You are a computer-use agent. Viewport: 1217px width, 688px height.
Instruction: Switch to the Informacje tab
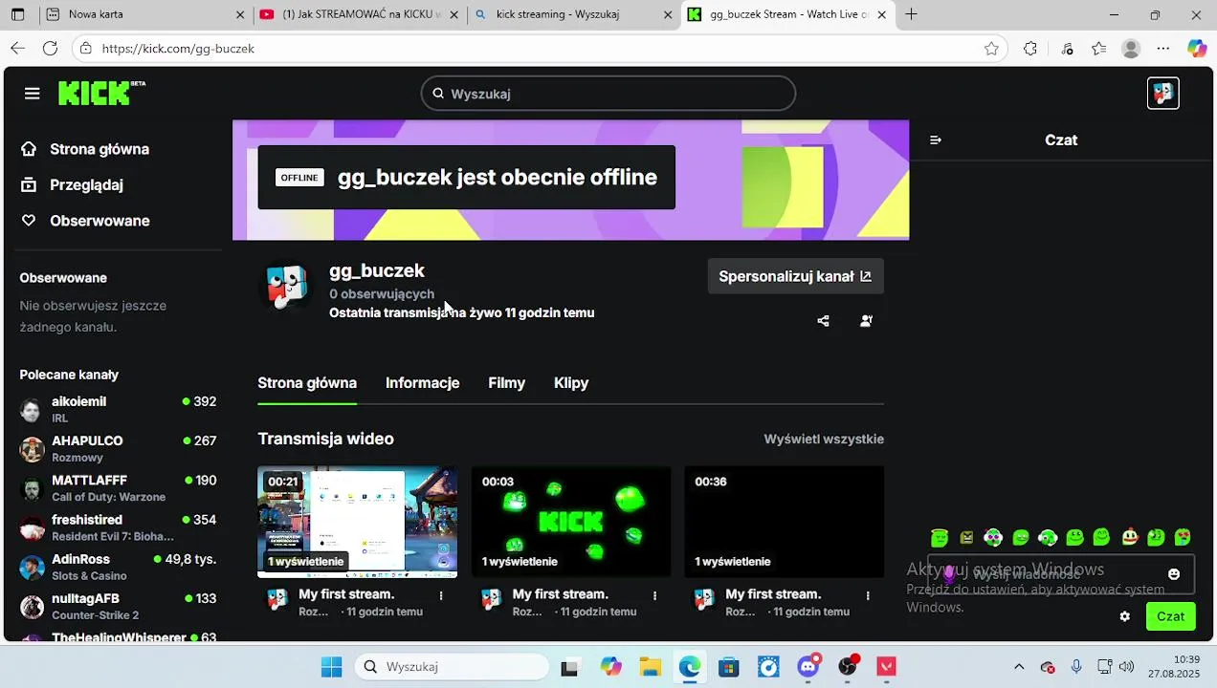(423, 383)
